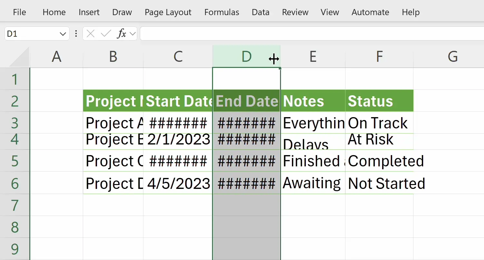Open the Name Box dropdown arrow

[x=63, y=33]
